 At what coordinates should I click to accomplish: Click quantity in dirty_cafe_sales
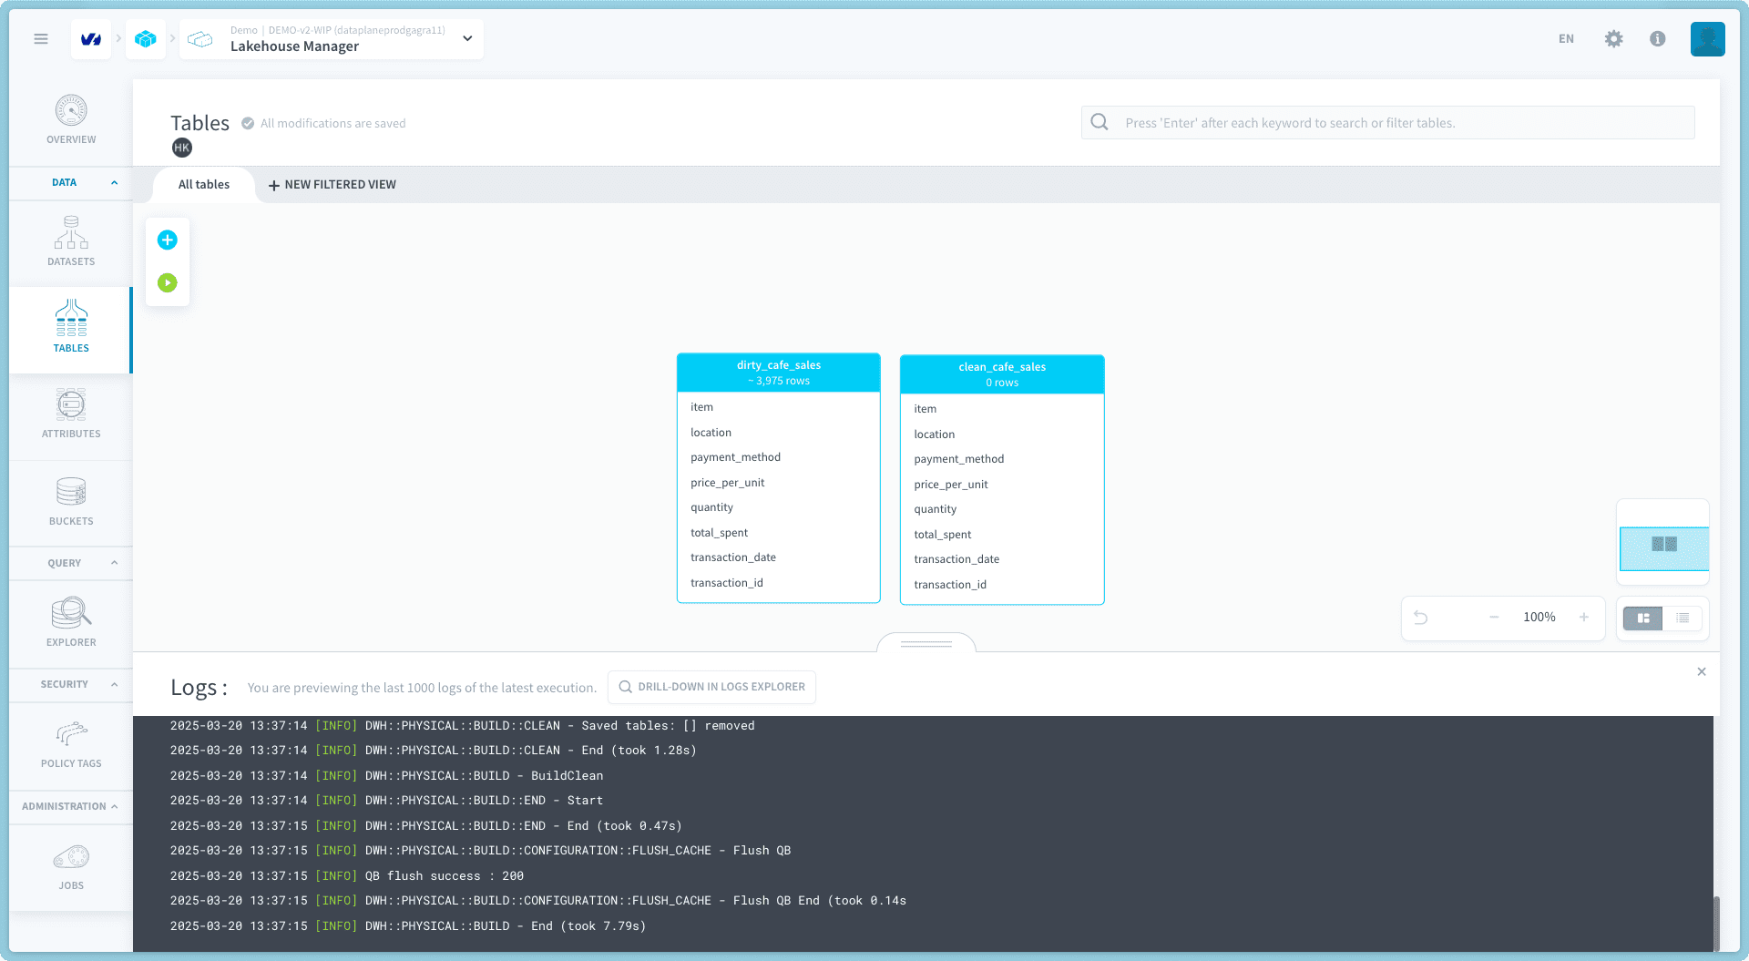(x=711, y=507)
